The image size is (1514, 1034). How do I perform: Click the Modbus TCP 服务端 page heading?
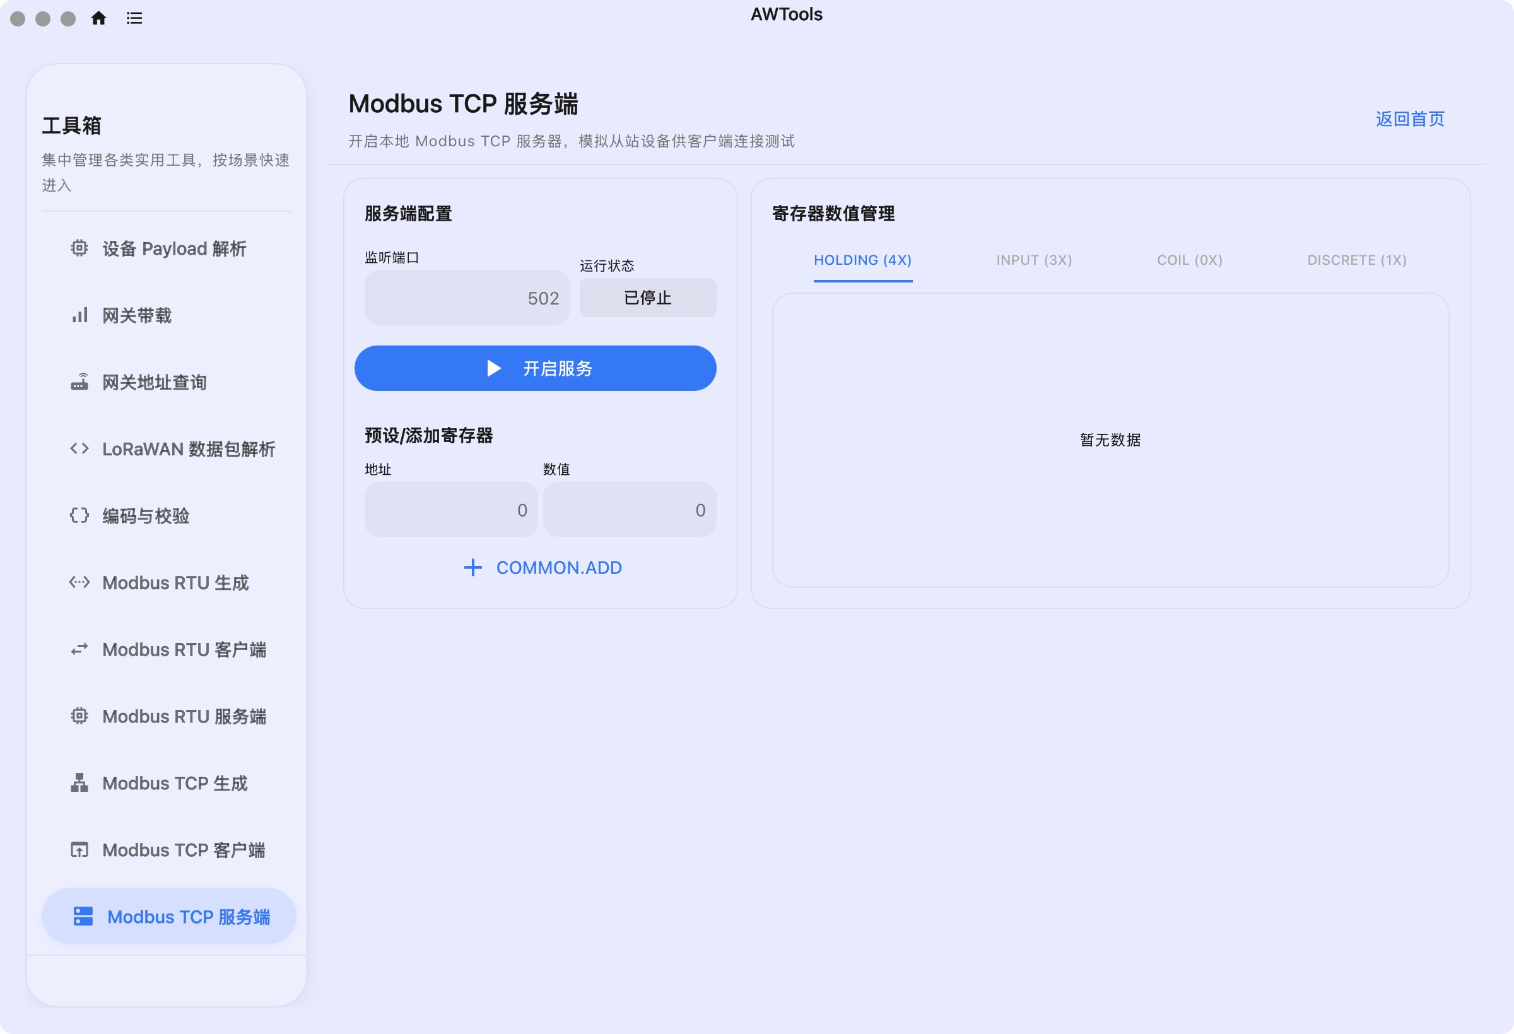point(463,104)
